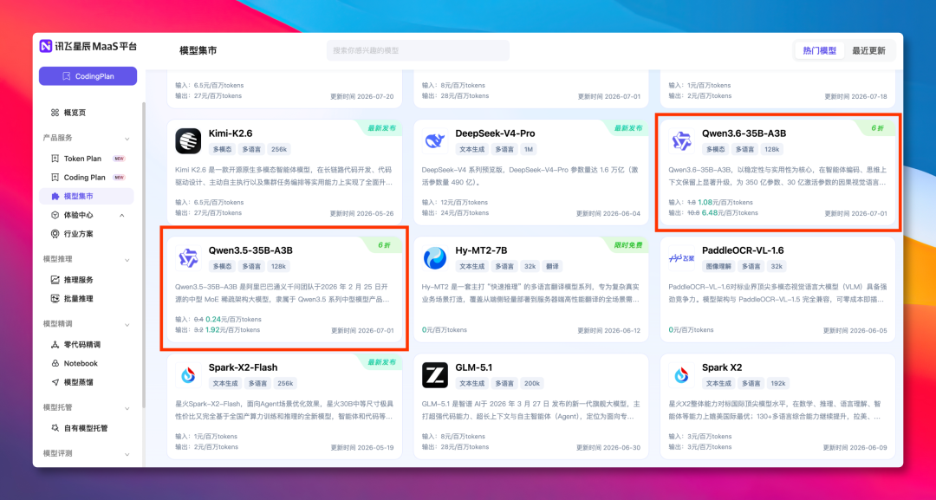
Task: Click the Qwen3.6-35B-A3B model logo
Action: coord(682,141)
